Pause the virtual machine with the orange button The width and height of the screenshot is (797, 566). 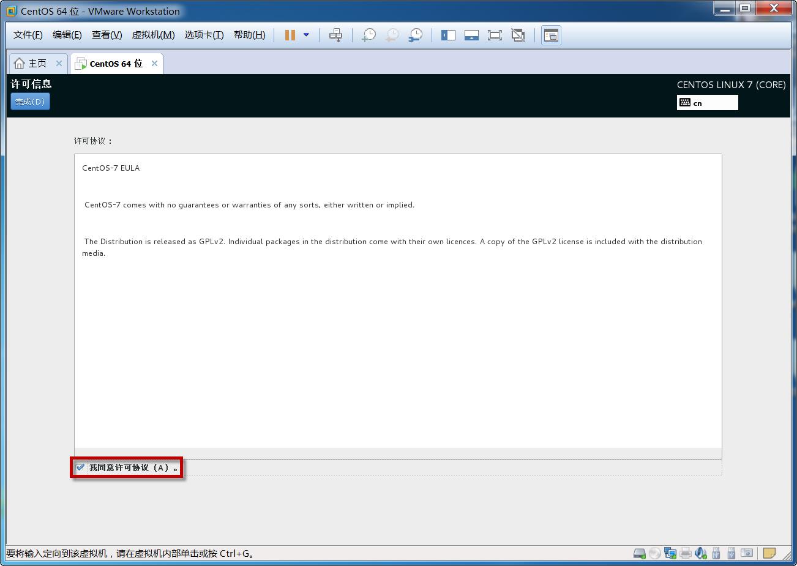(290, 35)
